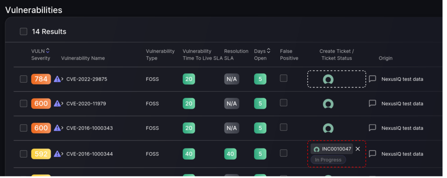The width and height of the screenshot is (447, 178).
Task: Expand CVE-2016-1000344 row chevron
Action: coord(62,154)
